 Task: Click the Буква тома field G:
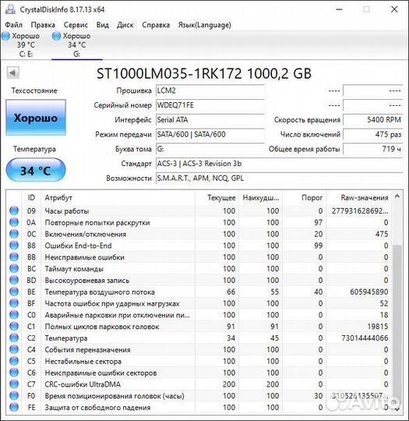click(x=210, y=149)
